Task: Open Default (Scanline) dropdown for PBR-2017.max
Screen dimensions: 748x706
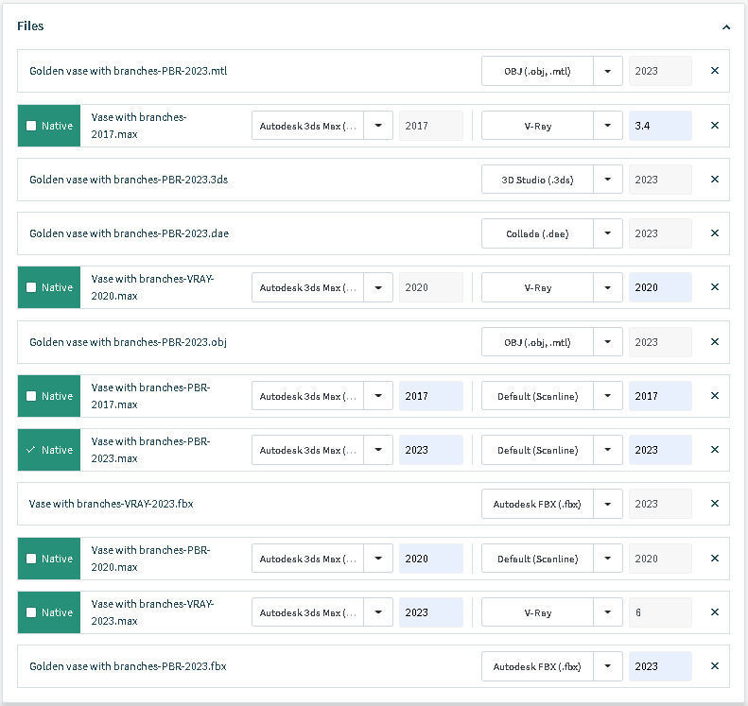Action: [608, 396]
